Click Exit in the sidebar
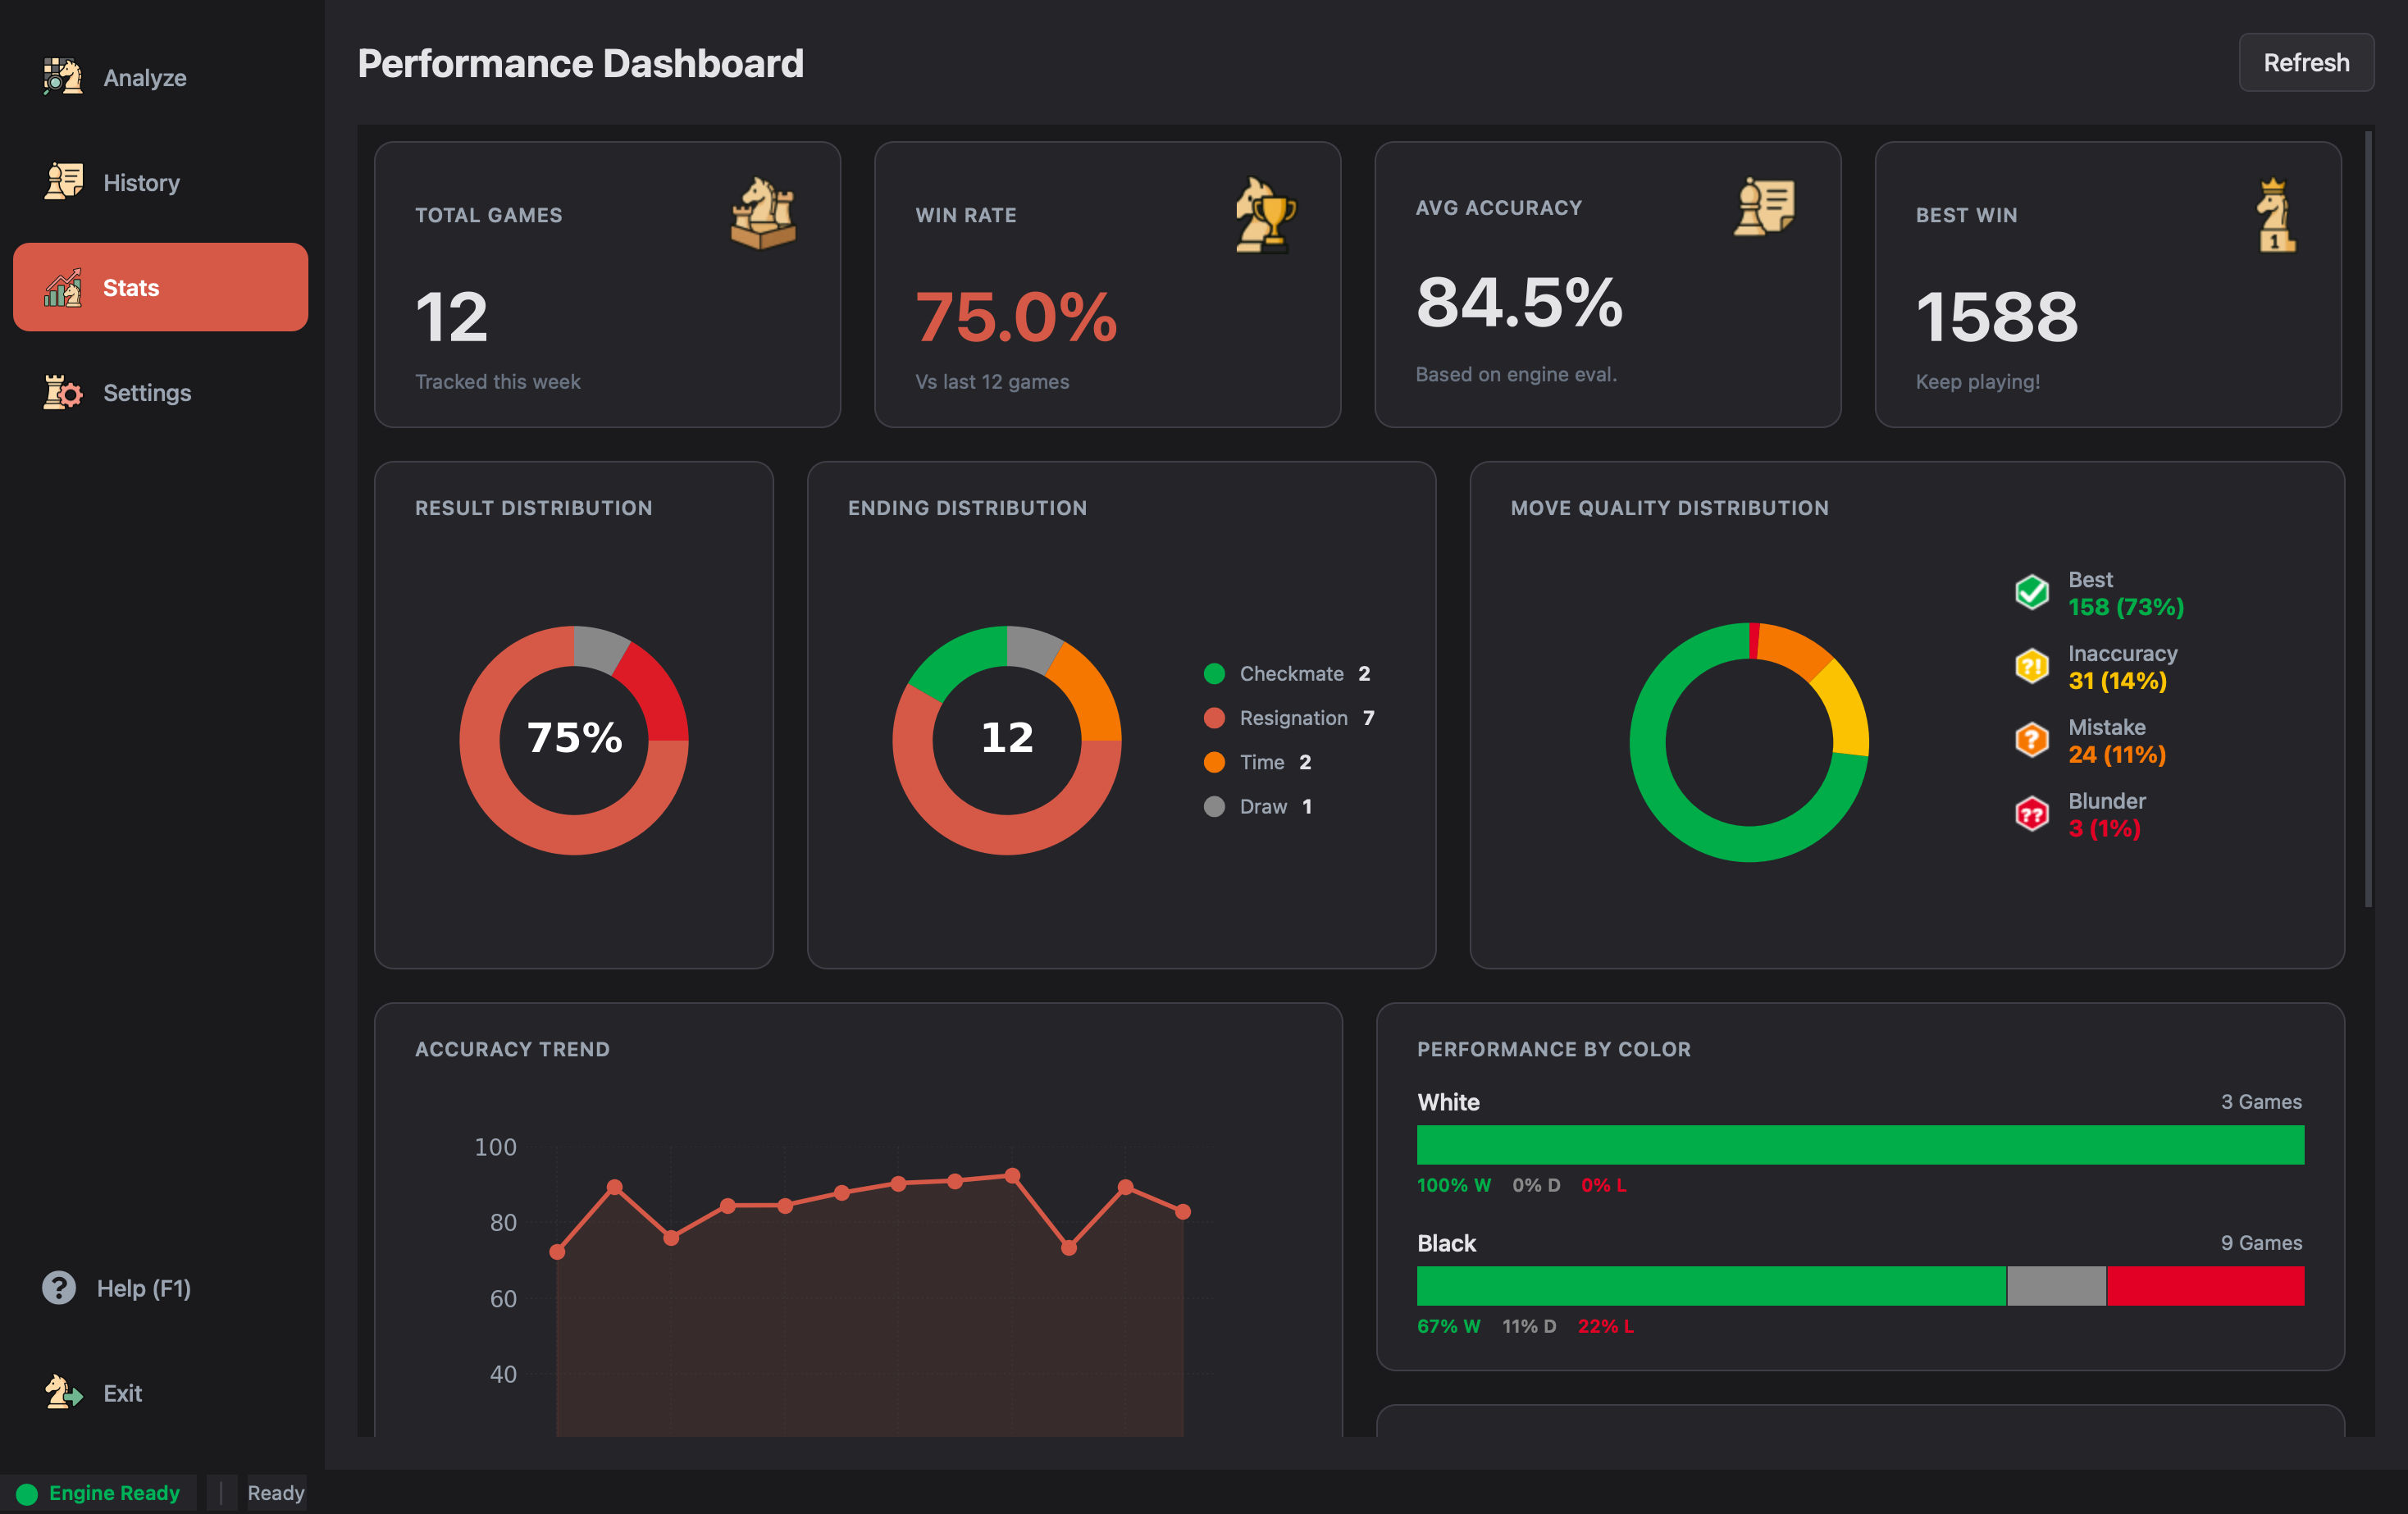Screen dimensions: 2408x1514 pyautogui.click(x=160, y=1393)
